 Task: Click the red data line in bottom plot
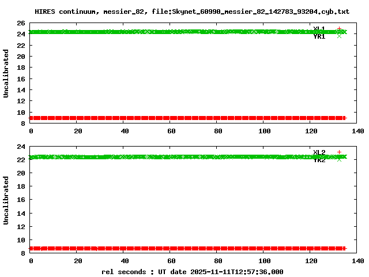coord(173,248)
